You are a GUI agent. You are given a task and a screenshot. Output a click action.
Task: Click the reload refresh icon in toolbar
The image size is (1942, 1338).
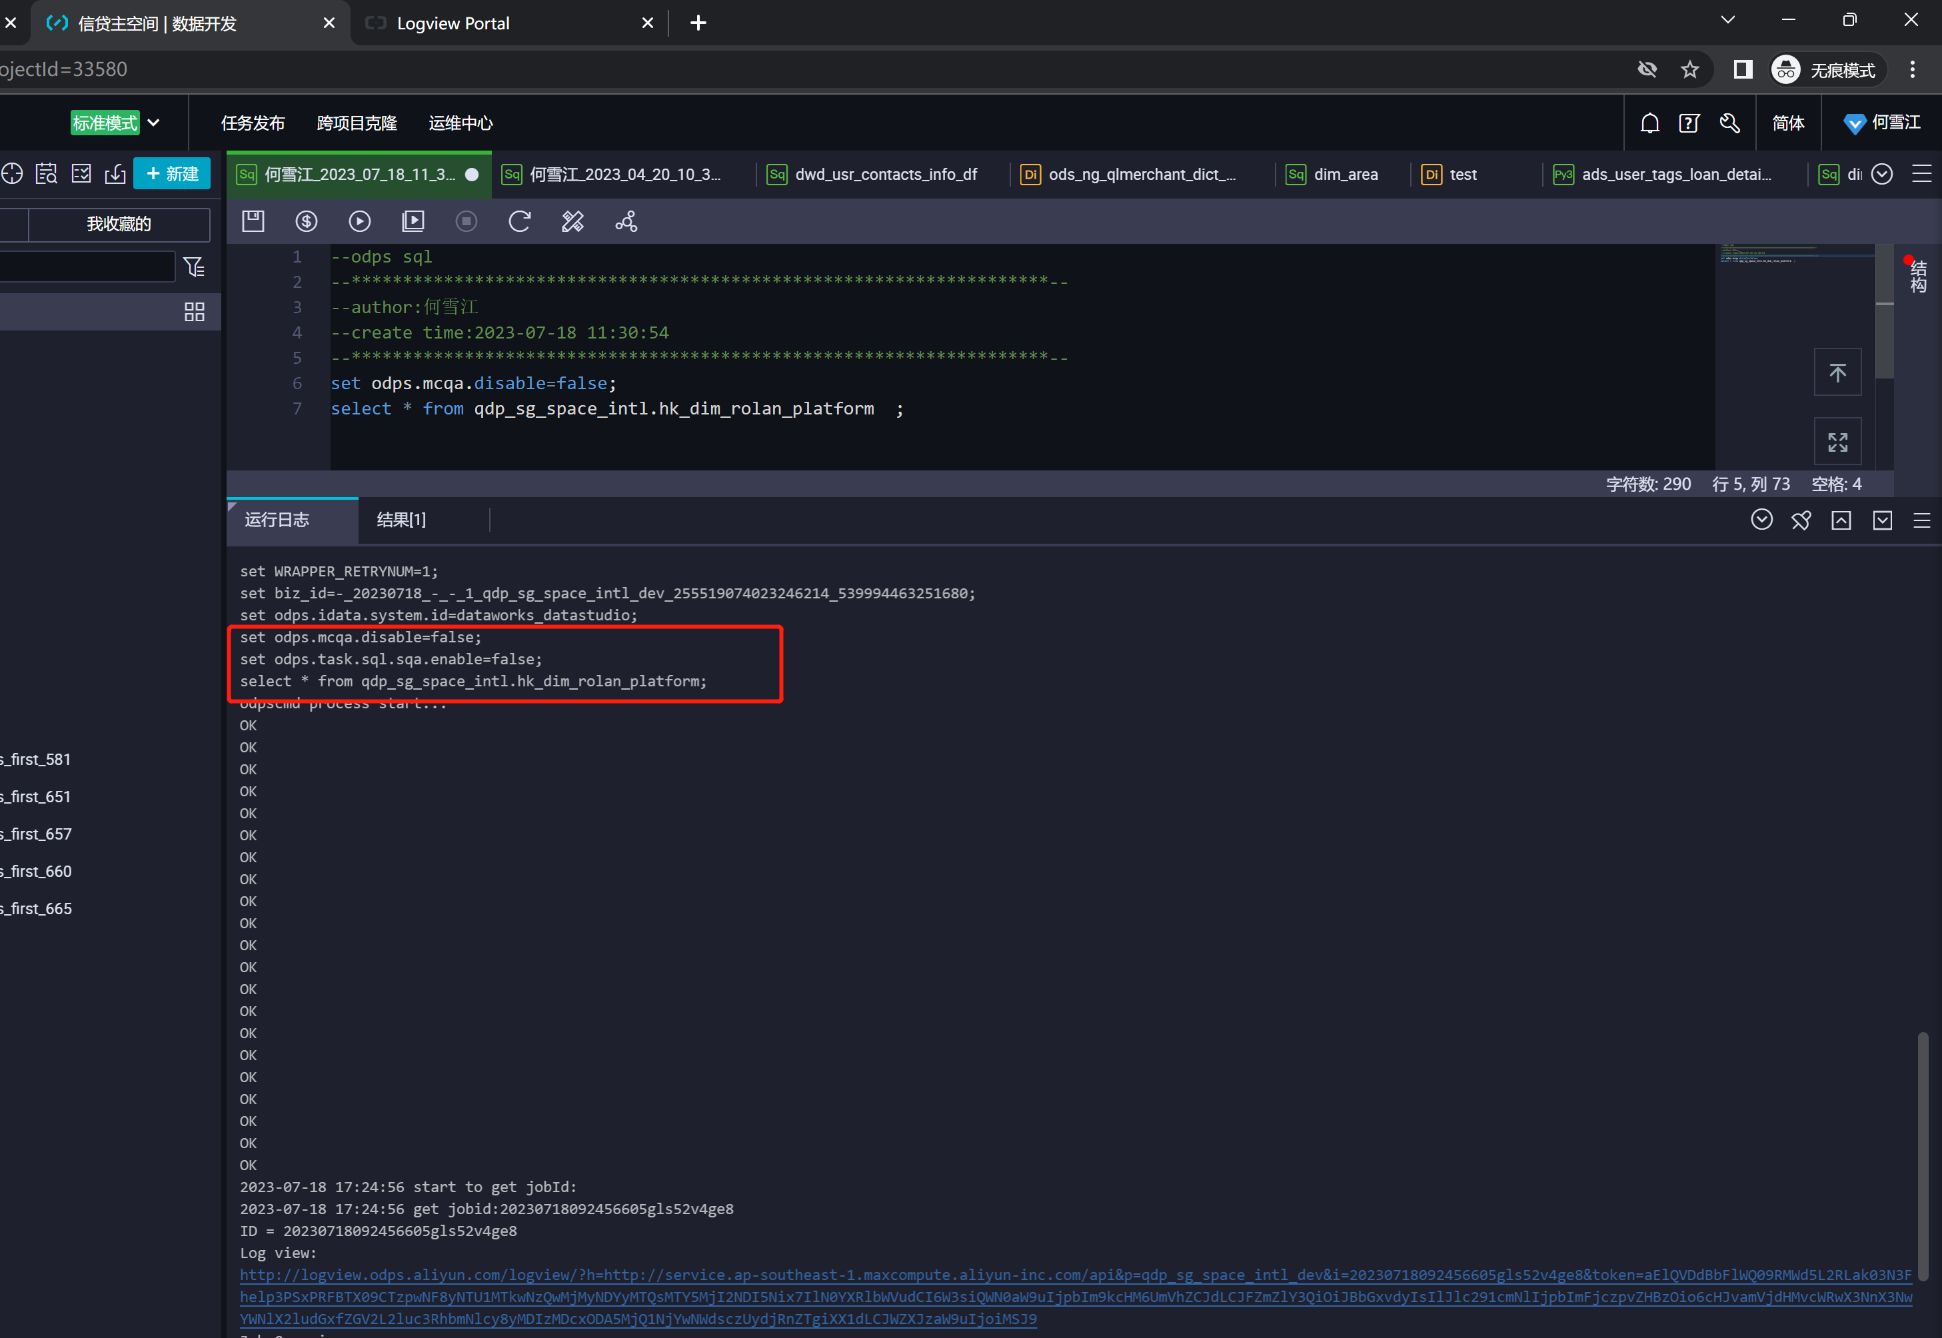tap(520, 221)
